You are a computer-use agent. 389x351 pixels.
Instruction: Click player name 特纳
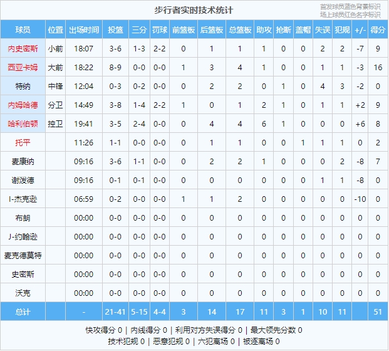pos(23,86)
